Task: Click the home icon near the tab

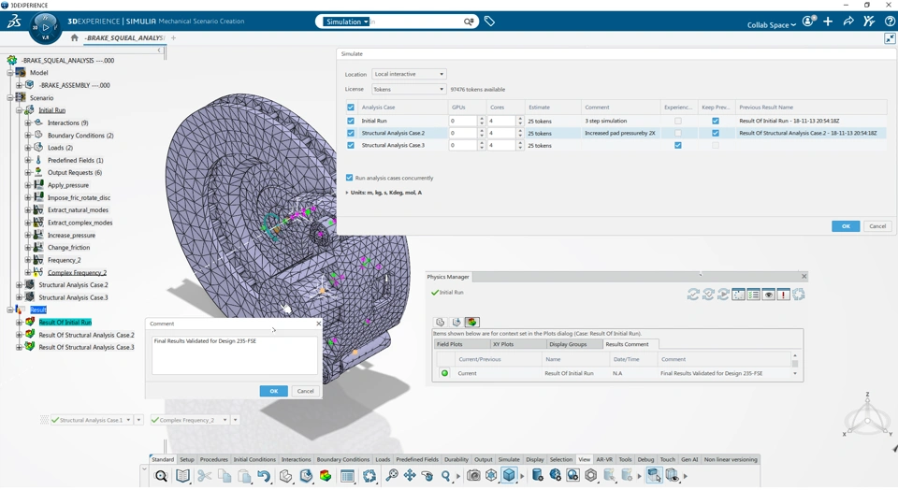Action: click(x=75, y=37)
